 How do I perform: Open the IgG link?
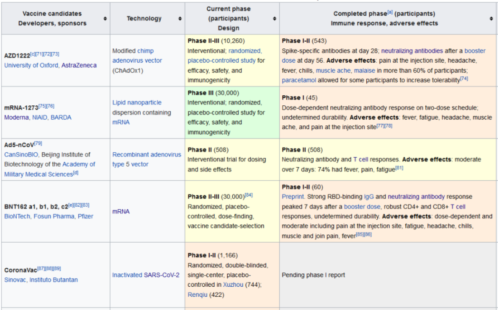[369, 197]
